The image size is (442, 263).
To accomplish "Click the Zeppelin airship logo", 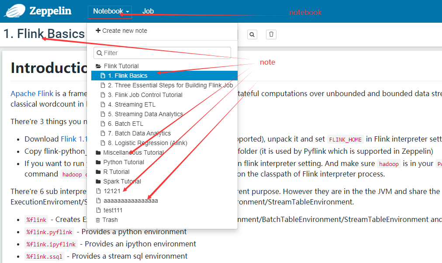I will [x=16, y=11].
